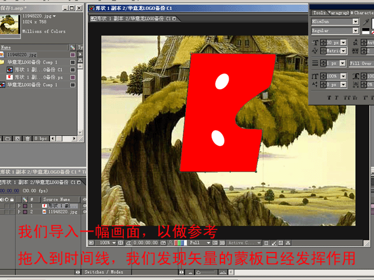Click the Faux Bold T icon
This screenshot has height=280, width=374.
[x=329, y=97]
